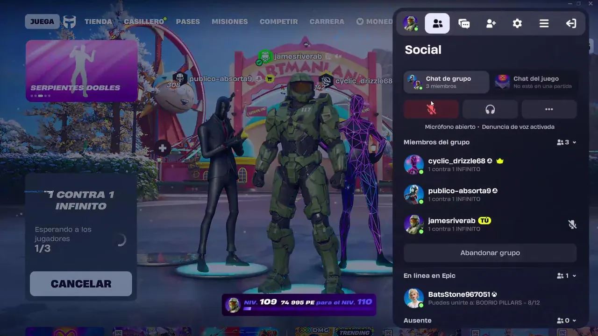The height and width of the screenshot is (336, 598).
Task: Open the three-dots voice options
Action: pos(549,109)
